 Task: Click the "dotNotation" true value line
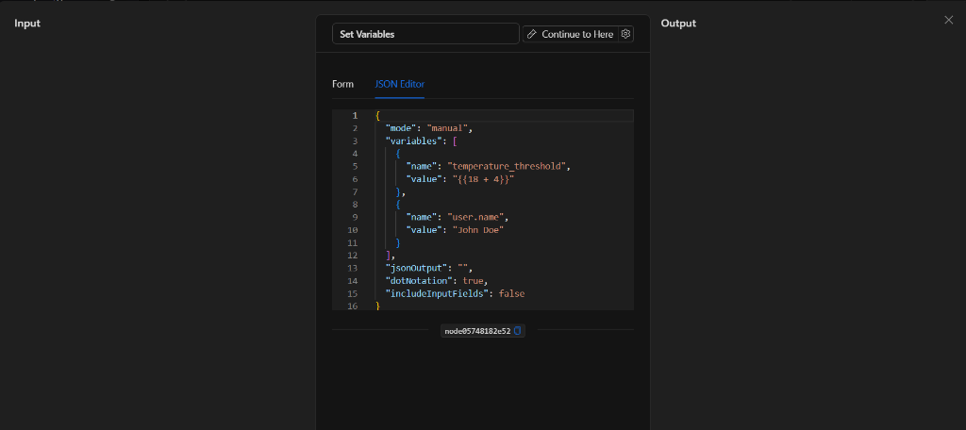(437, 281)
